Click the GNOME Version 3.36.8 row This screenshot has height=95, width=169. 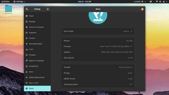point(98,79)
